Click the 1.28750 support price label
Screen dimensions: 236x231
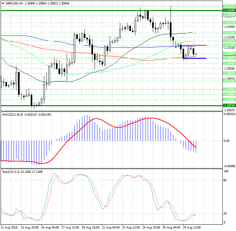coord(229,106)
